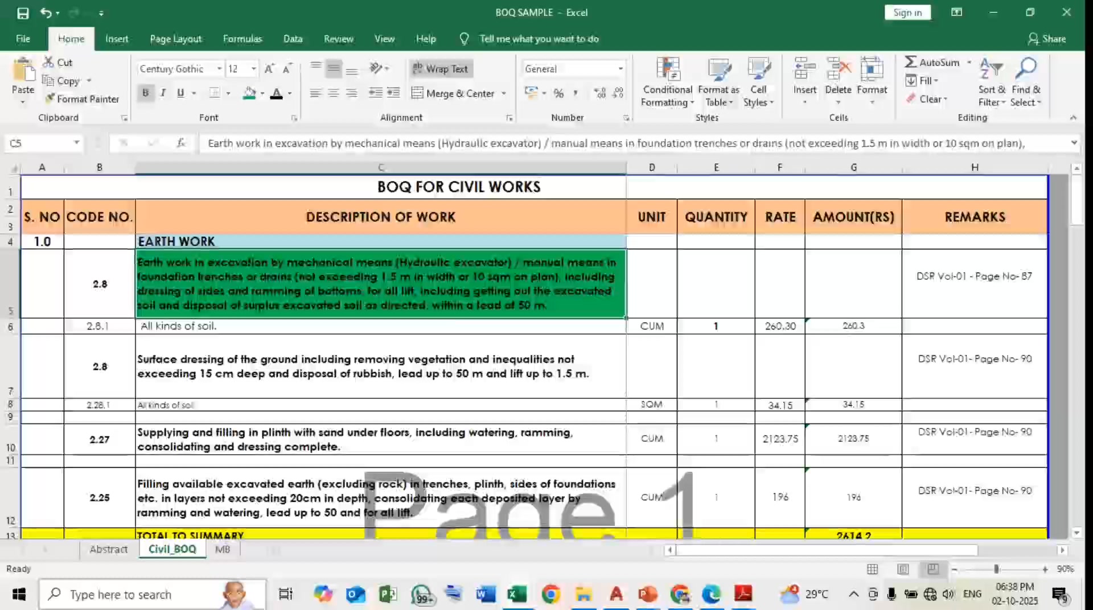Collapse the ribbon with up arrow
Image resolution: width=1093 pixels, height=610 pixels.
point(1073,117)
